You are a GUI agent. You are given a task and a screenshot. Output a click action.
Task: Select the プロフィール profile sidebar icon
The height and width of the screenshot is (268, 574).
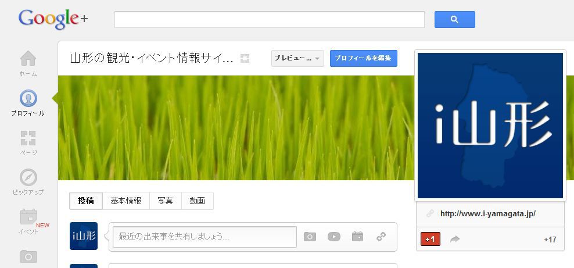coord(28,98)
